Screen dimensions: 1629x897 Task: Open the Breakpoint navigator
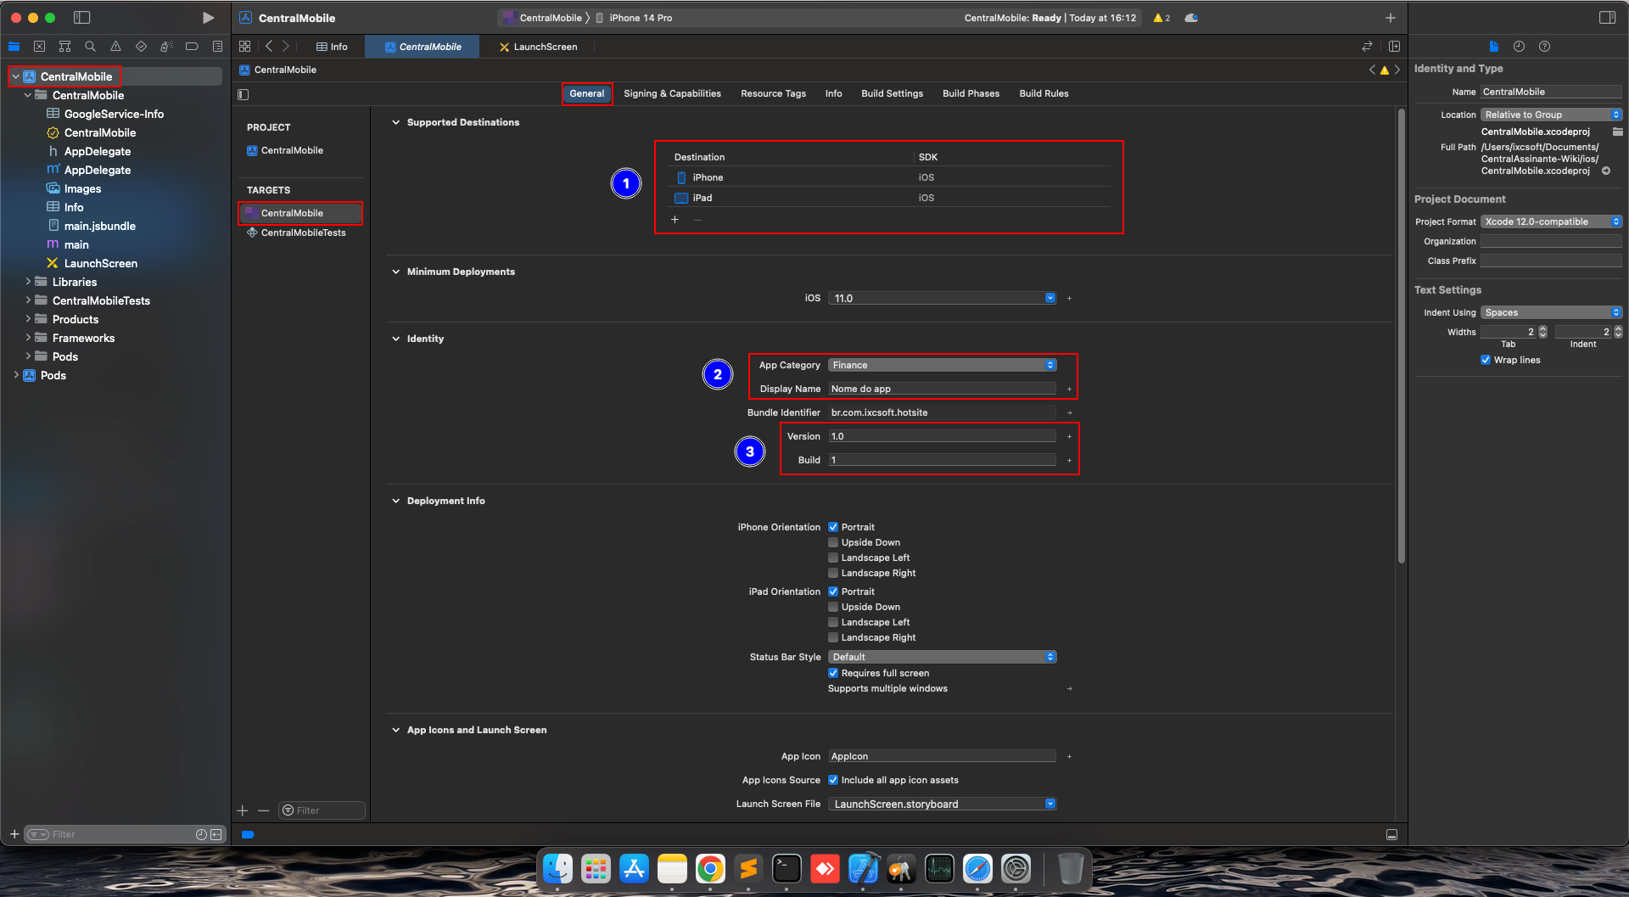(192, 47)
